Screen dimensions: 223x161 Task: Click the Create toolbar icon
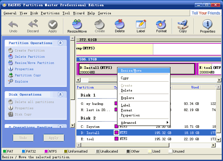coord(100,24)
